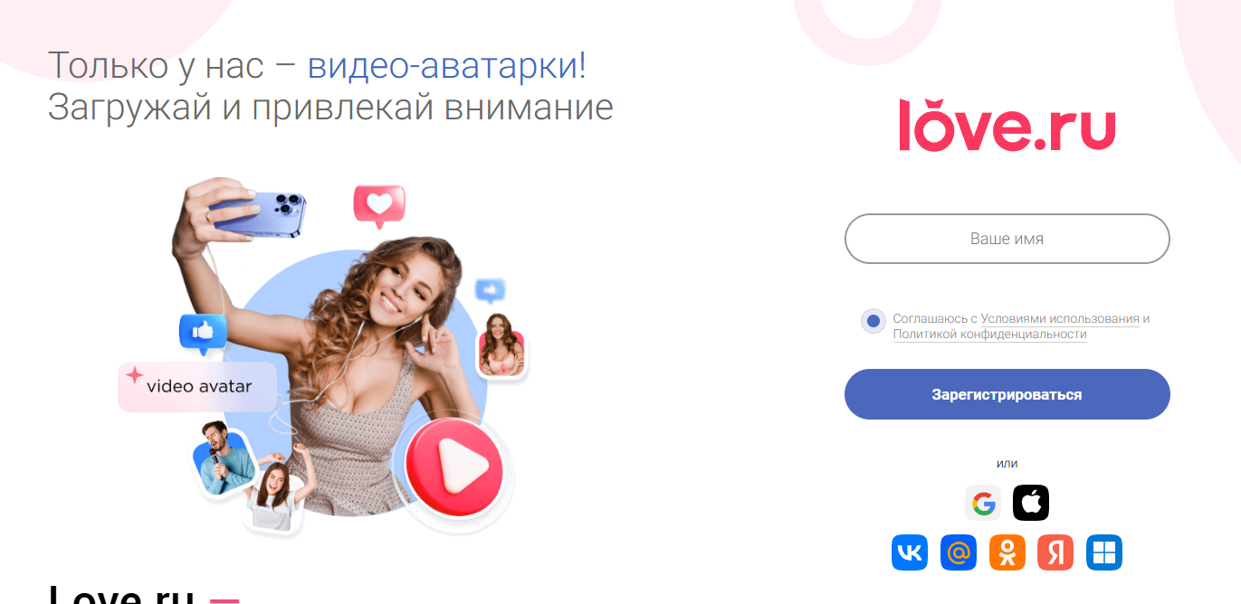Log in using the VK icon
Viewport: 1241px width, 604px height.
click(x=910, y=552)
